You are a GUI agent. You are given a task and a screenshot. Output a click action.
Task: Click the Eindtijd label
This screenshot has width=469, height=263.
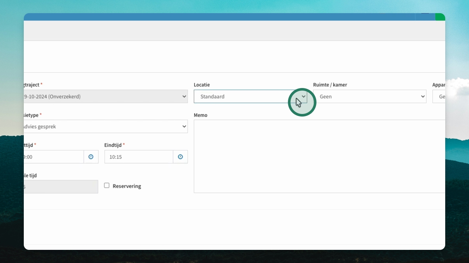pyautogui.click(x=113, y=145)
